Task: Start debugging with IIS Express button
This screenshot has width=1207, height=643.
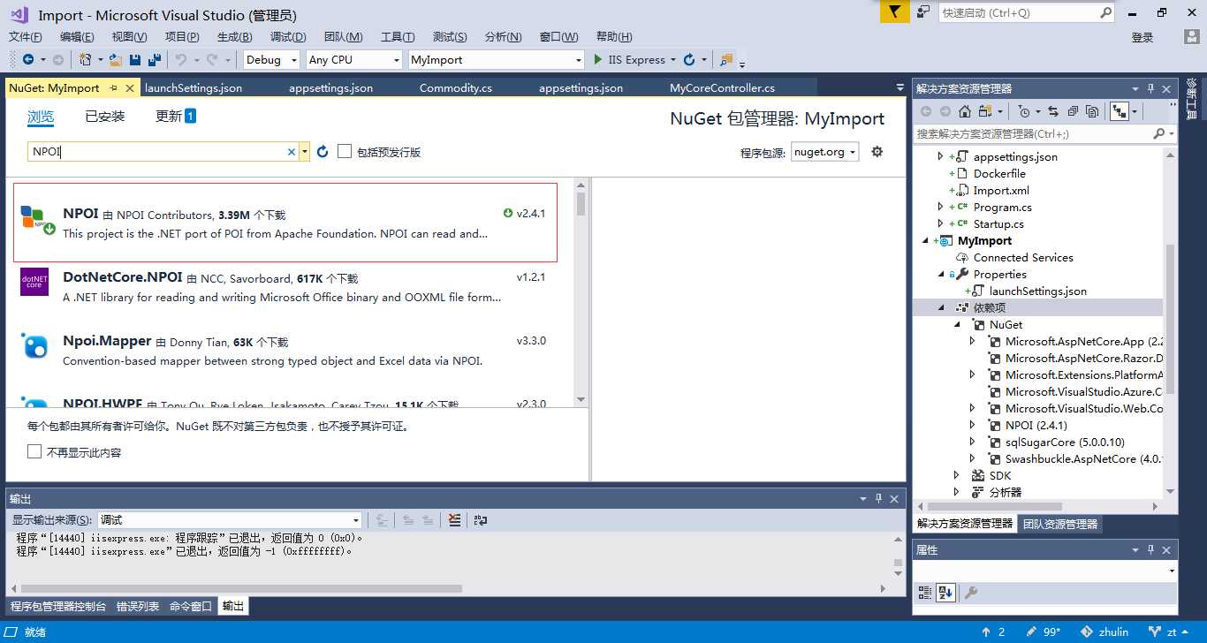Action: coord(629,59)
